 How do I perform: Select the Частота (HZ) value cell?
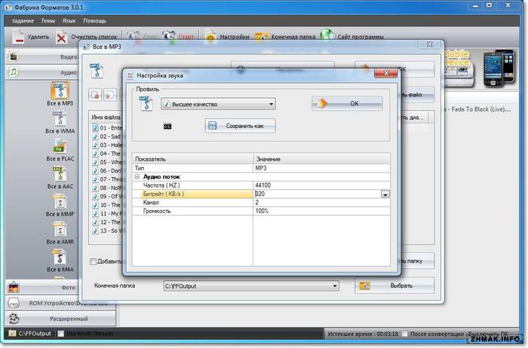pos(322,185)
